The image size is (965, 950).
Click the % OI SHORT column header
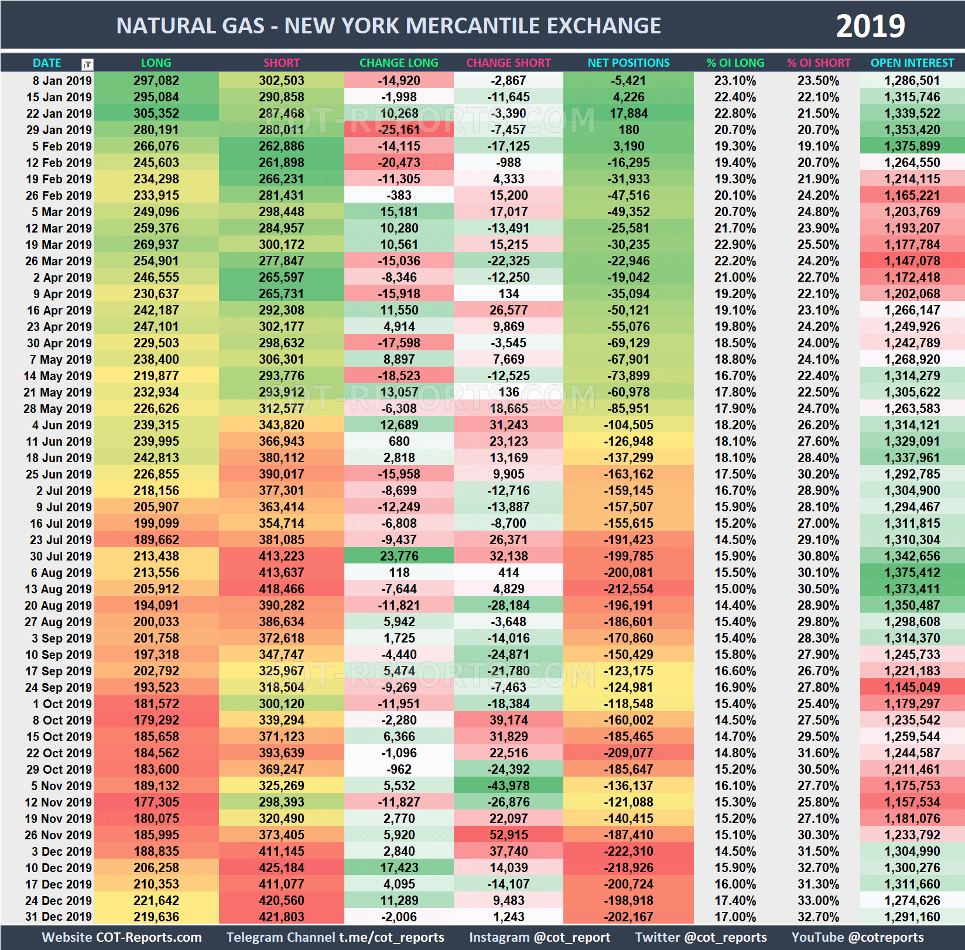[x=819, y=63]
